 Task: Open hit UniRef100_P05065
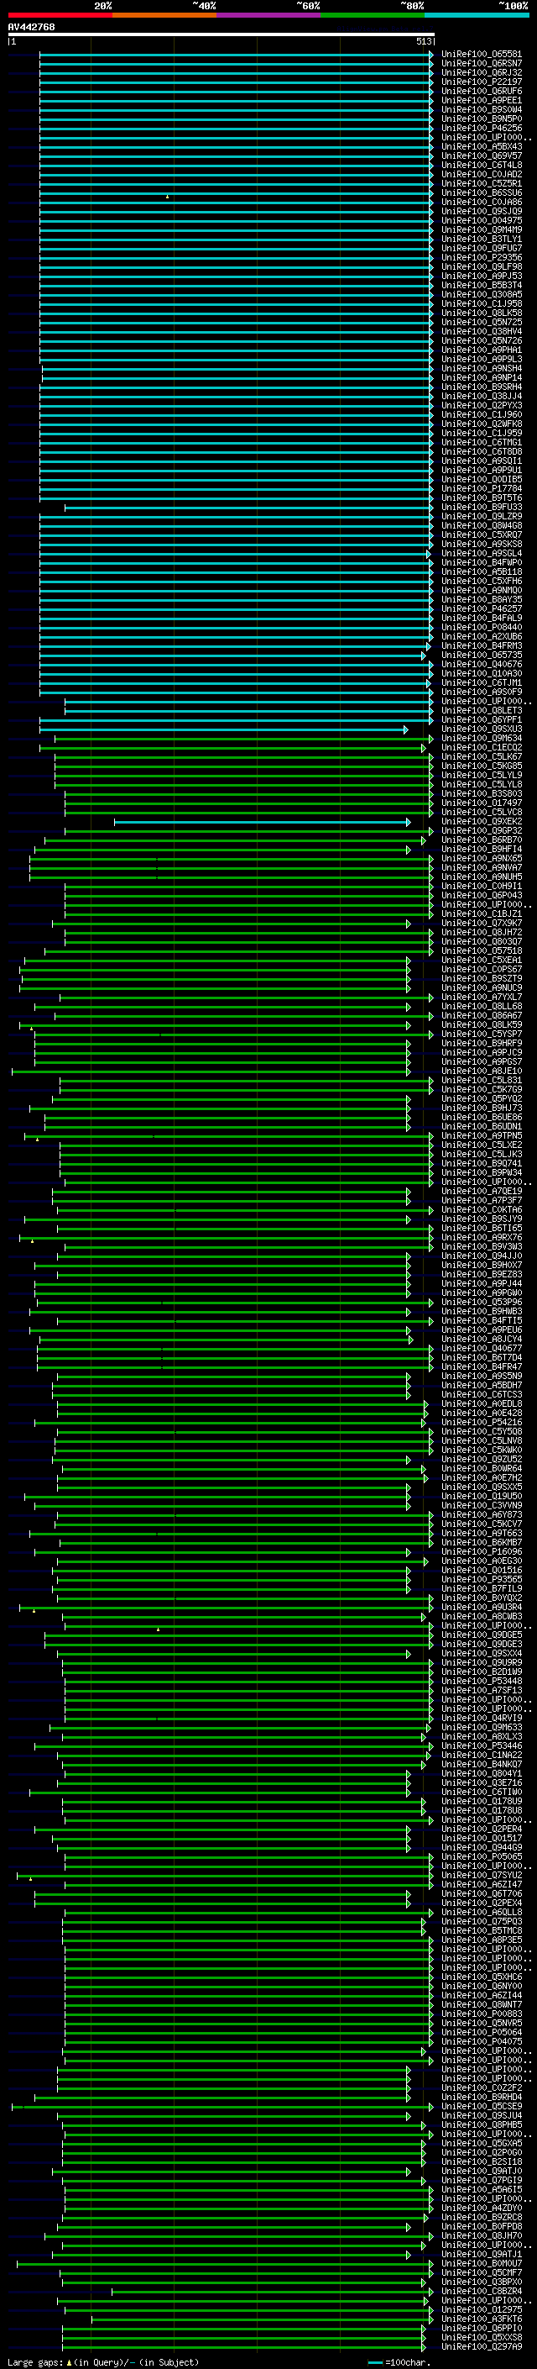click(x=482, y=1856)
